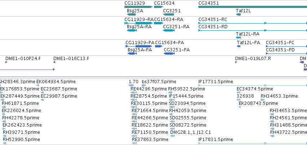Open the CG34351 gene label
The height and width of the screenshot is (145, 307).
[x=209, y=3]
